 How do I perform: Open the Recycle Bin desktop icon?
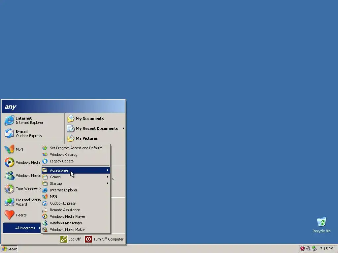point(321,222)
